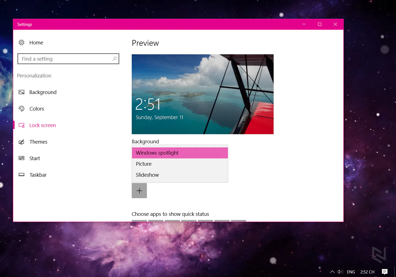396x277 pixels.
Task: Add a detailed status app with plus button
Action: [x=139, y=191]
